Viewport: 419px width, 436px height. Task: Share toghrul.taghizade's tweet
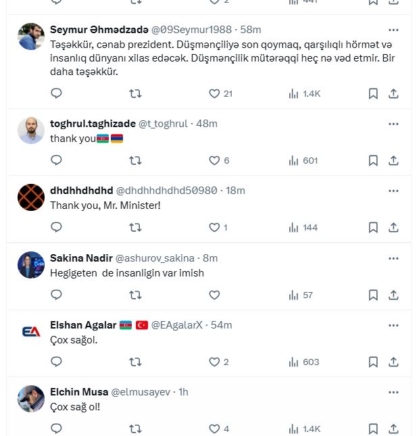(x=393, y=160)
